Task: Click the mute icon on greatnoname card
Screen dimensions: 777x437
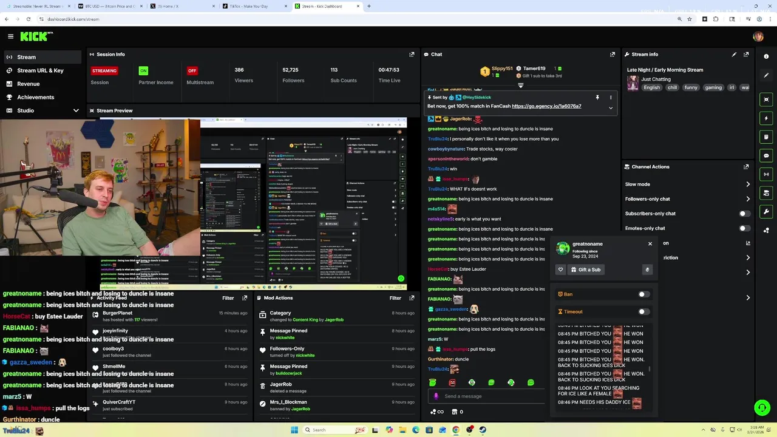Action: point(647,269)
